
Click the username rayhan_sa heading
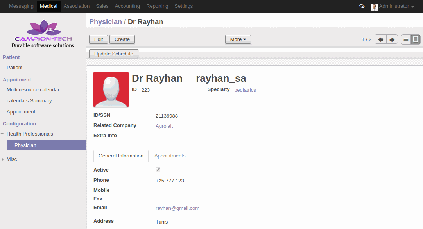221,78
